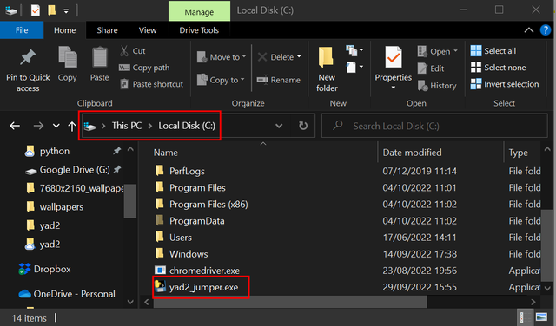The height and width of the screenshot is (326, 556).
Task: Click Local Disk (C:) breadcrumb segment
Action: point(187,126)
